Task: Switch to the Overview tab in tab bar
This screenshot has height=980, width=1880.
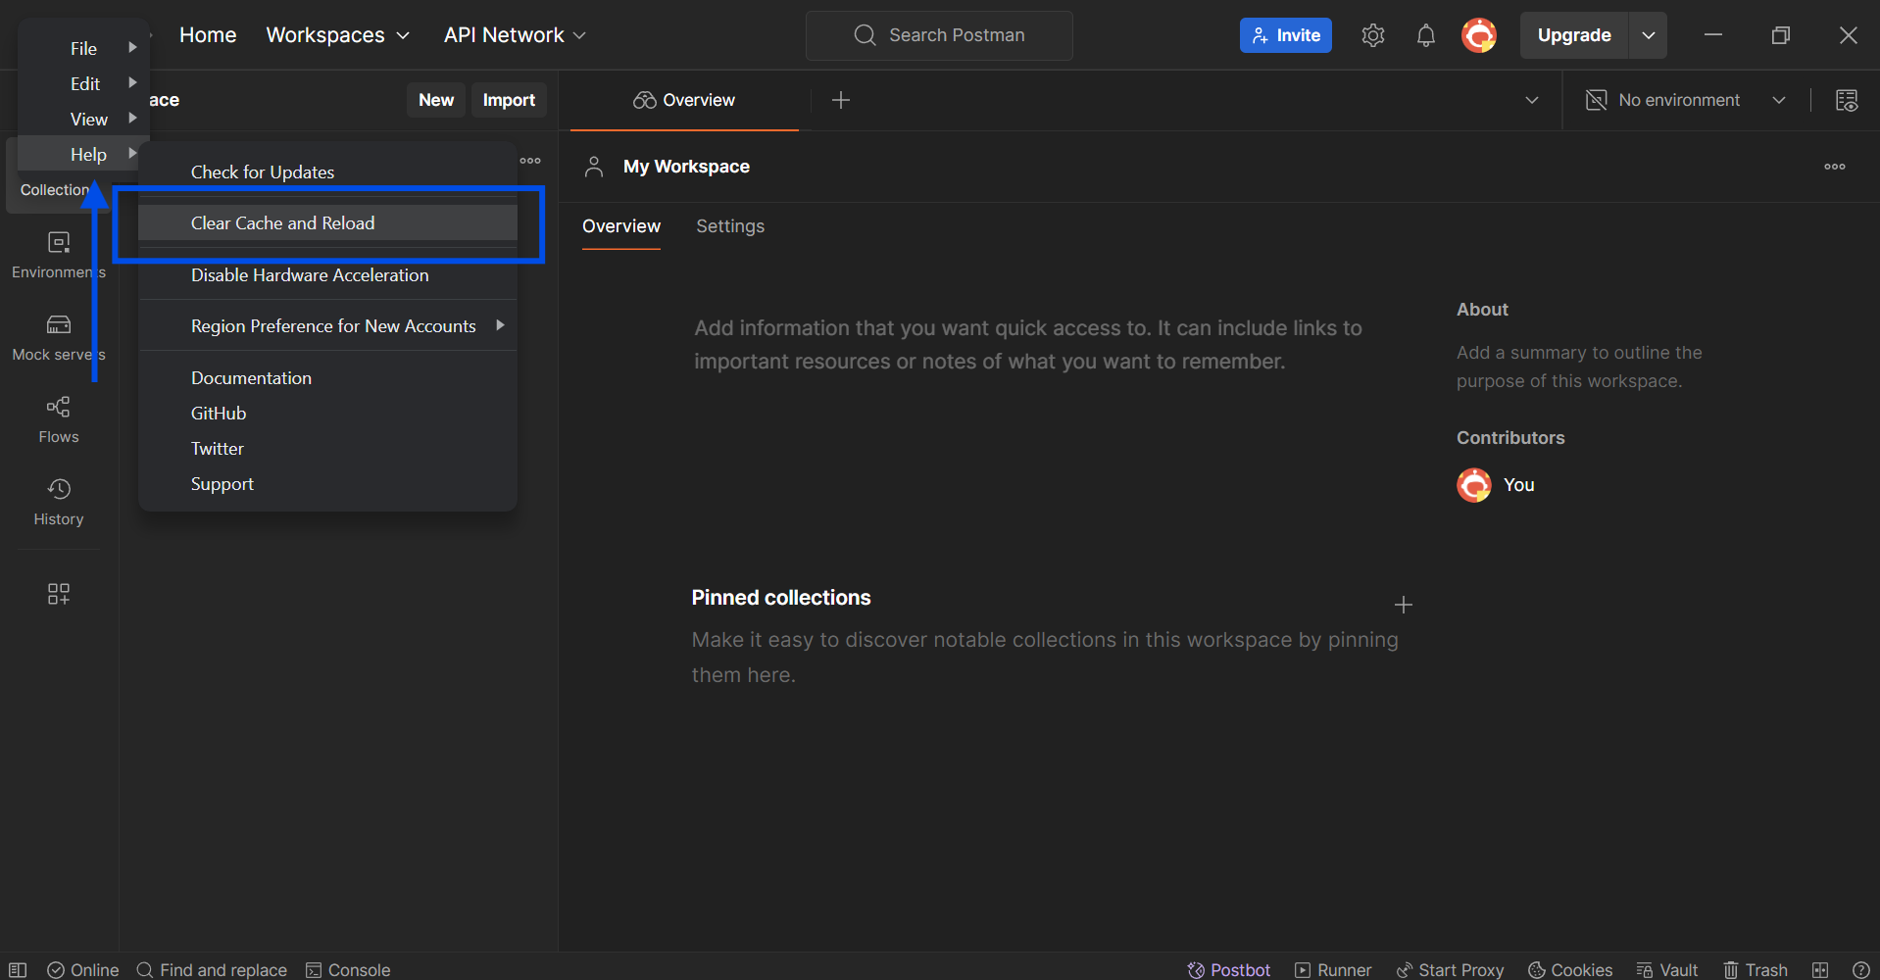Action: (x=684, y=100)
